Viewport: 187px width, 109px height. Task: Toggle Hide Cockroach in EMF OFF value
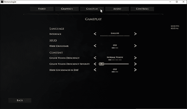115,69
